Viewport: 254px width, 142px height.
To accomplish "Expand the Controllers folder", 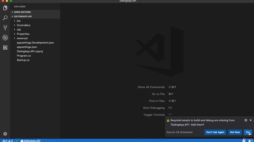I will pos(23,25).
